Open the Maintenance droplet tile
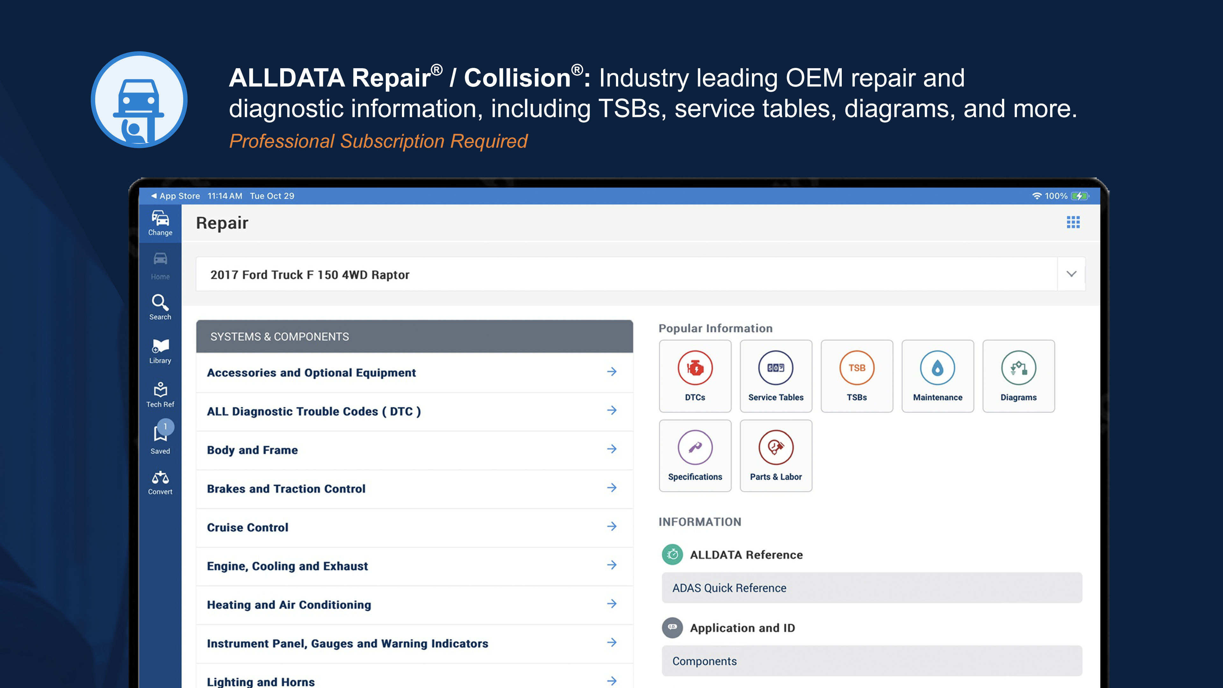 pyautogui.click(x=938, y=376)
